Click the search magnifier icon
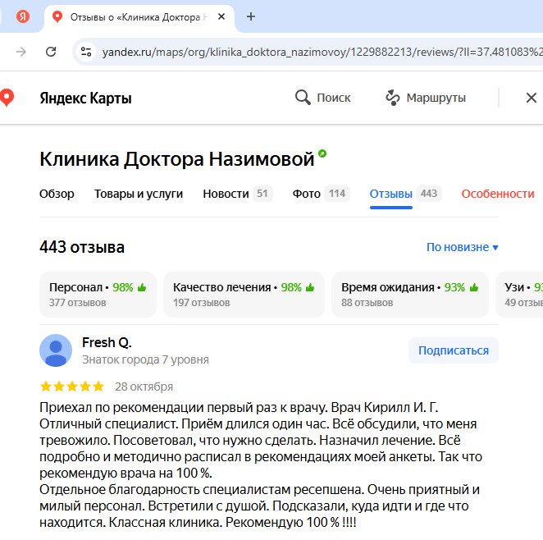Viewport: 543px width, 540px height. coord(303,98)
